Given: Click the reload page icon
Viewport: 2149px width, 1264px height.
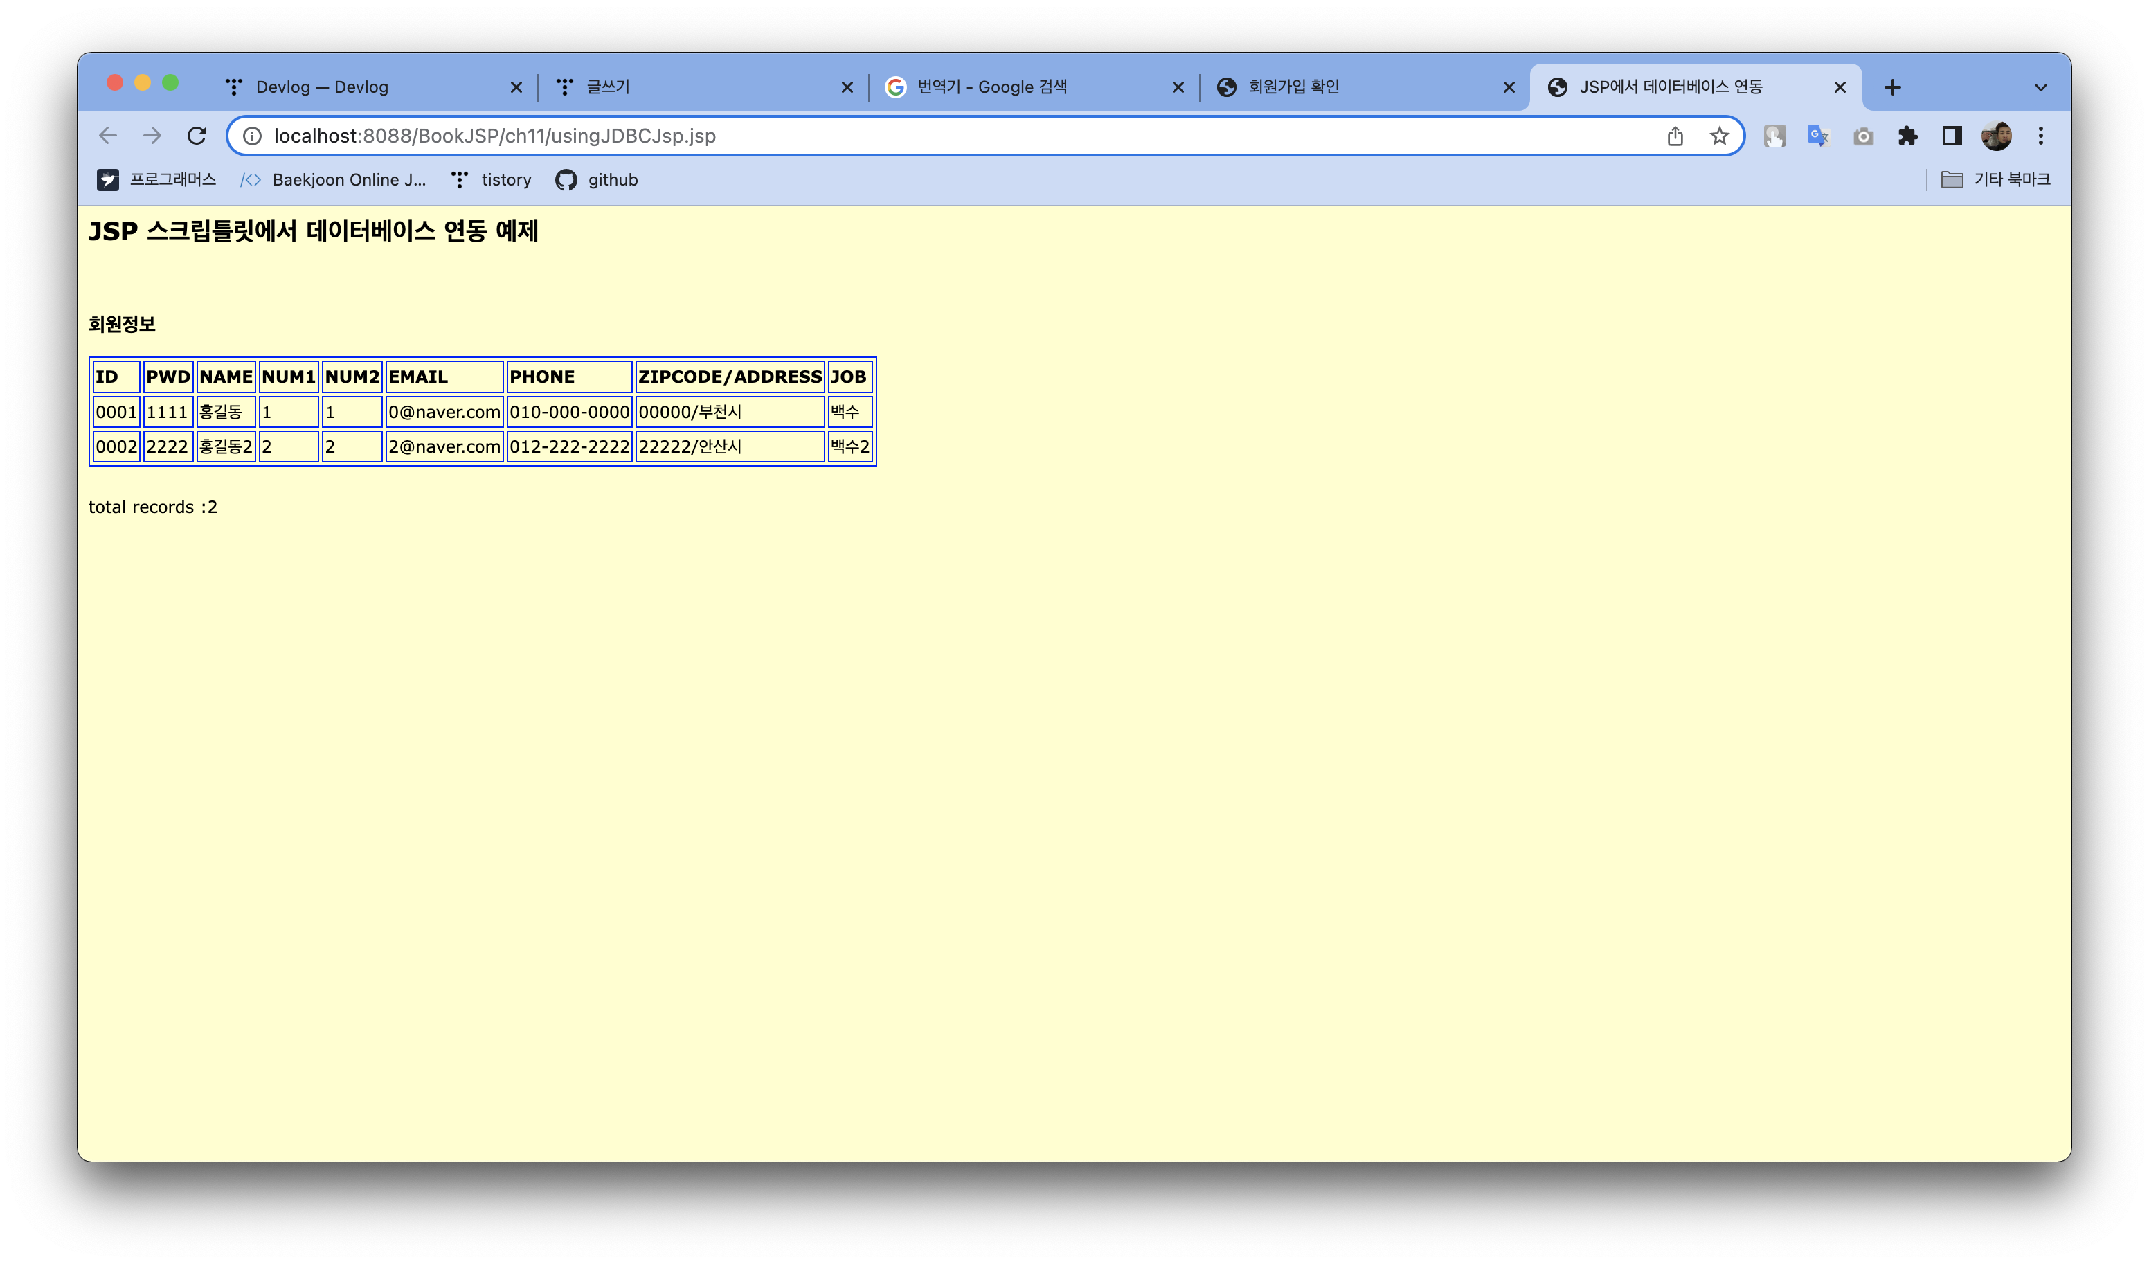Looking at the screenshot, I should (197, 136).
